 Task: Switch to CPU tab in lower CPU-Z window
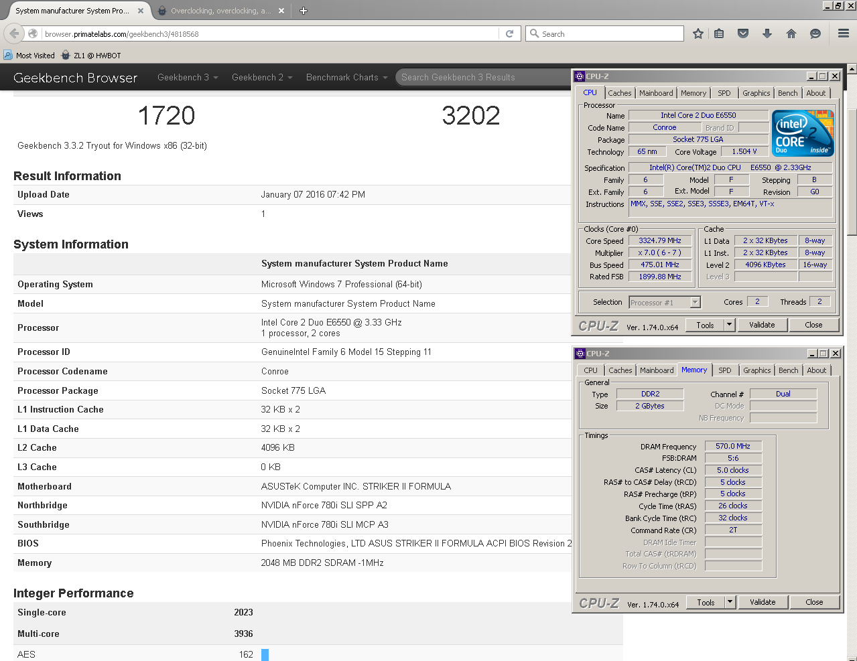590,370
